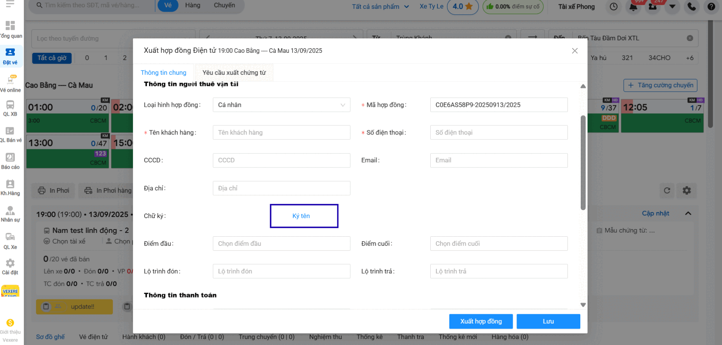Click the Ký tên signature box

pyautogui.click(x=304, y=216)
